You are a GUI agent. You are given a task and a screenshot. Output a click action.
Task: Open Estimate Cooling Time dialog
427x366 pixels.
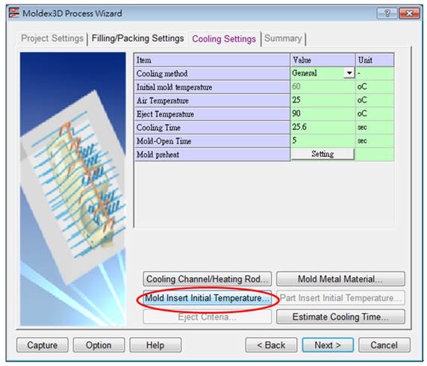340,317
